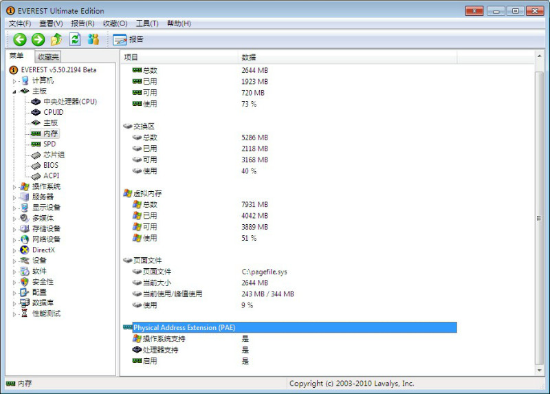Select the BIOS tree item

click(x=51, y=165)
